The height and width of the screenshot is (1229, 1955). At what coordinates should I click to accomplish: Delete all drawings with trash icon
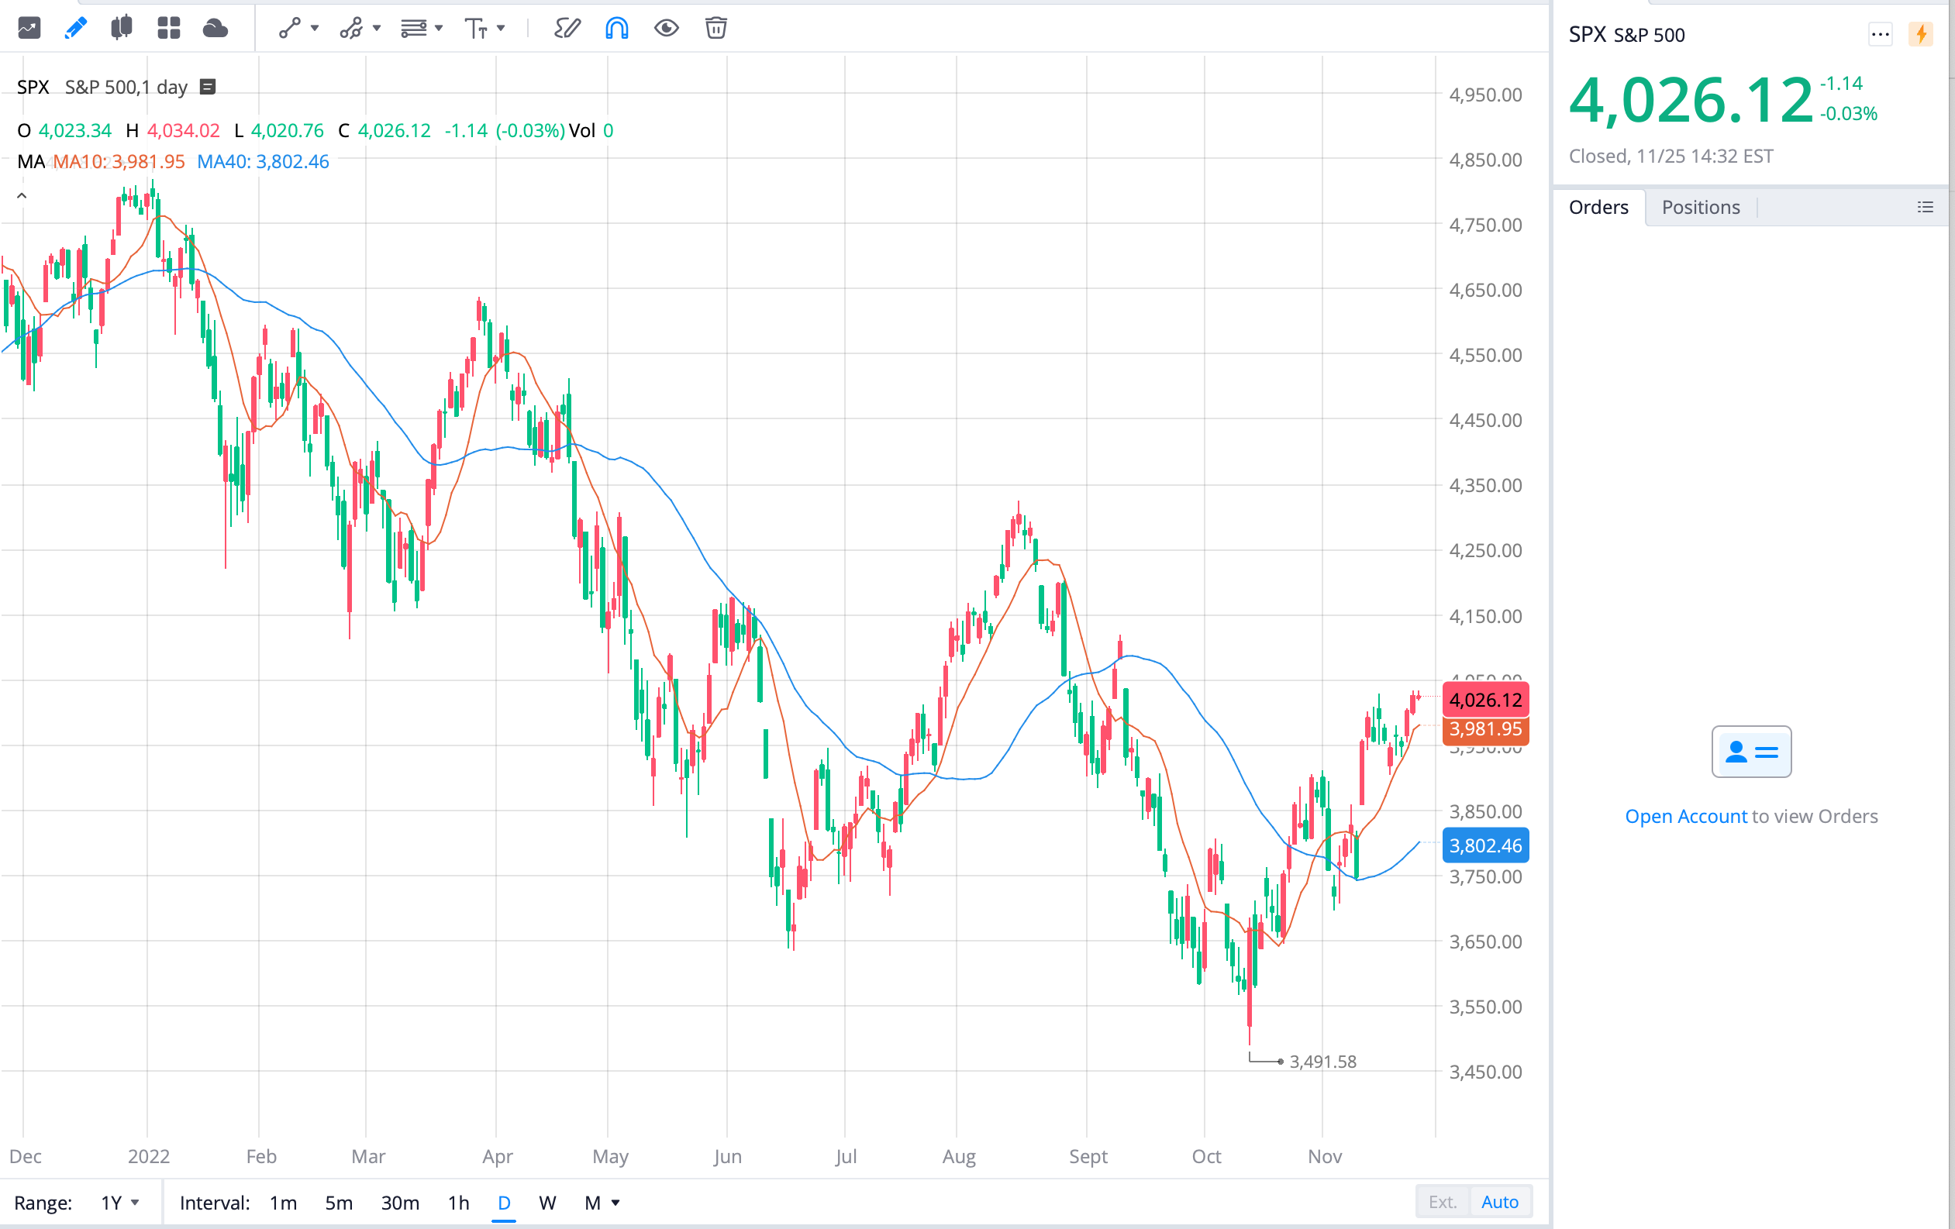coord(715,29)
